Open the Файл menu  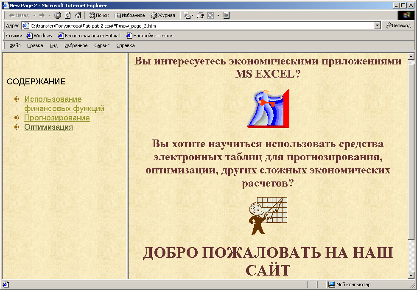pos(15,45)
